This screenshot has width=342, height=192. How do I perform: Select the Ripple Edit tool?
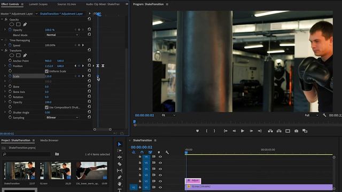tap(119, 157)
